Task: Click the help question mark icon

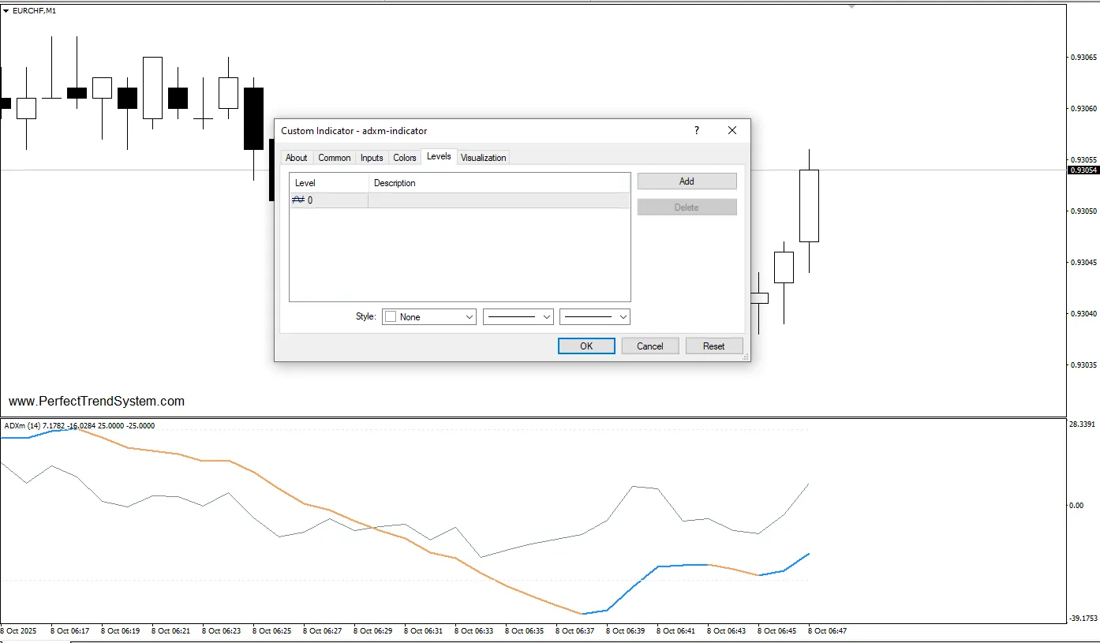Action: tap(696, 131)
